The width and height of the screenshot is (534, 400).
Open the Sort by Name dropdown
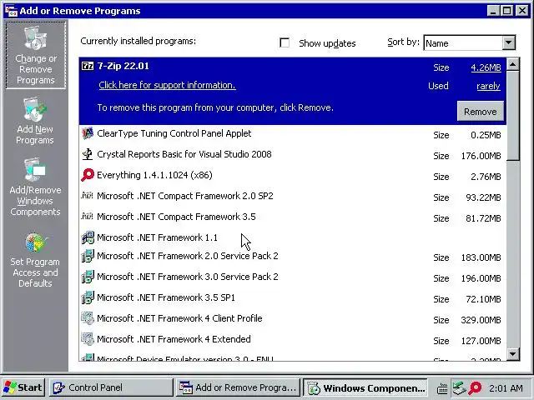point(508,42)
